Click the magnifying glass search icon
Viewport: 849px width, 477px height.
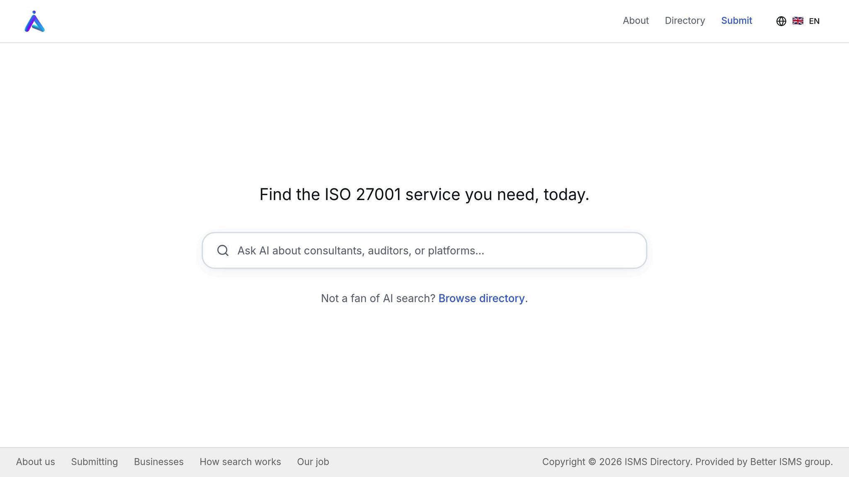(x=223, y=250)
